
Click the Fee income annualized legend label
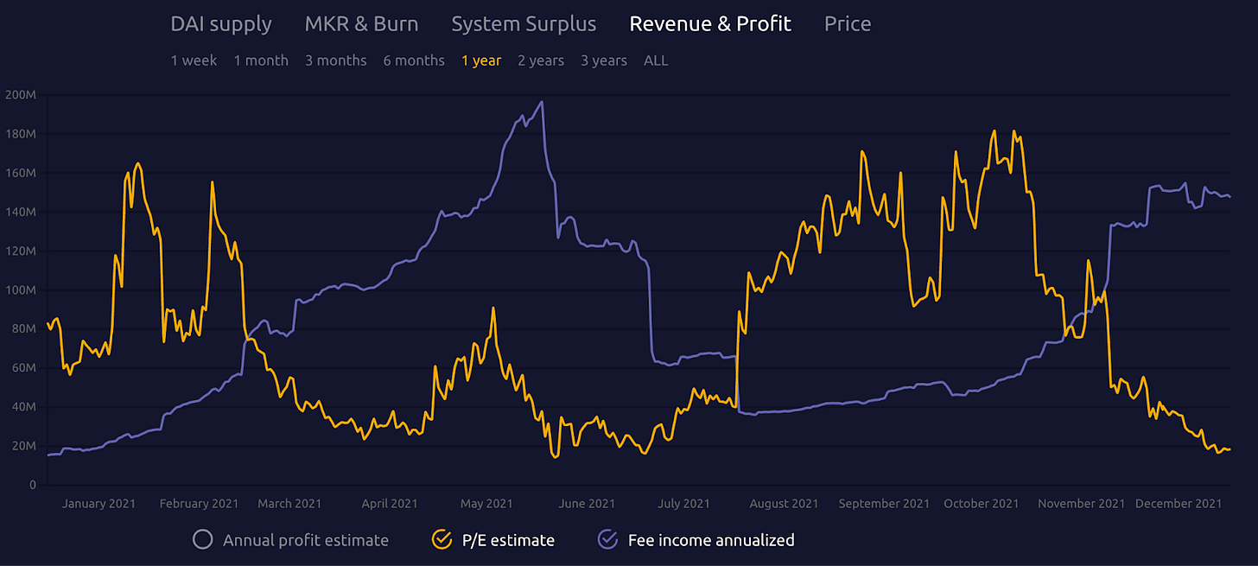coord(711,540)
